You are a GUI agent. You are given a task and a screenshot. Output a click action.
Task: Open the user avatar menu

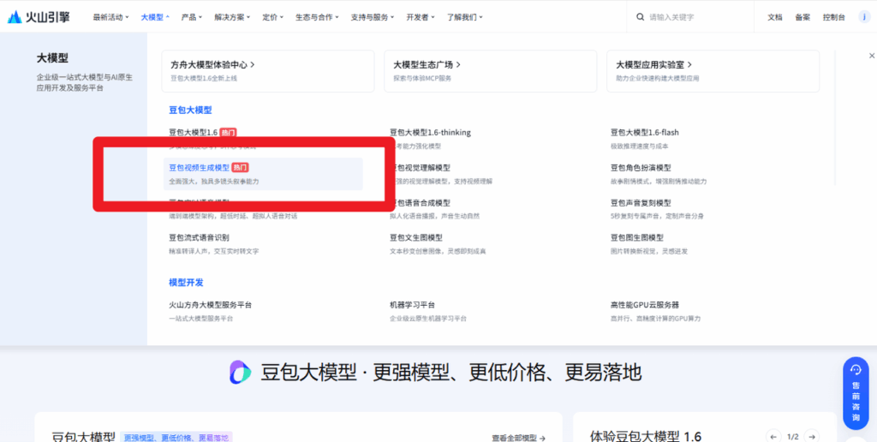pyautogui.click(x=863, y=17)
